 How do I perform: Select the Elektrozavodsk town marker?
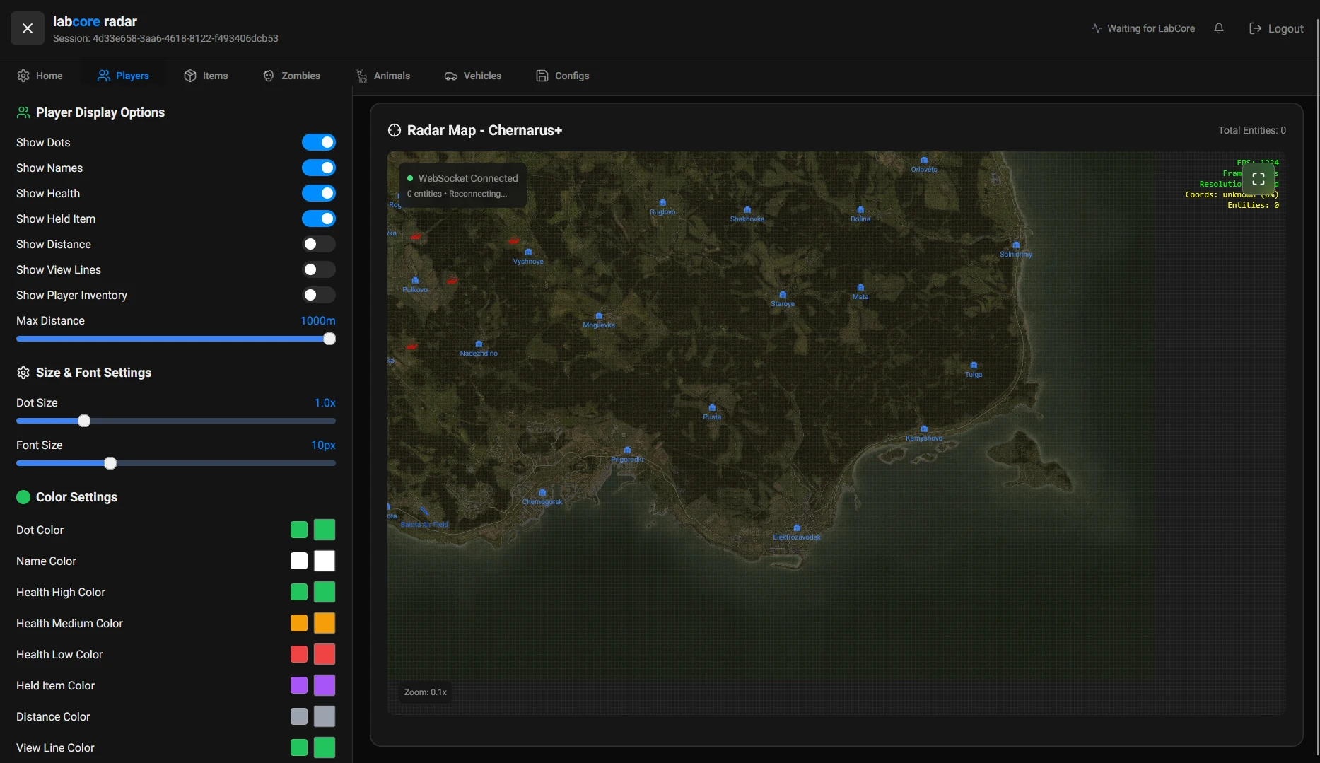[x=797, y=532]
